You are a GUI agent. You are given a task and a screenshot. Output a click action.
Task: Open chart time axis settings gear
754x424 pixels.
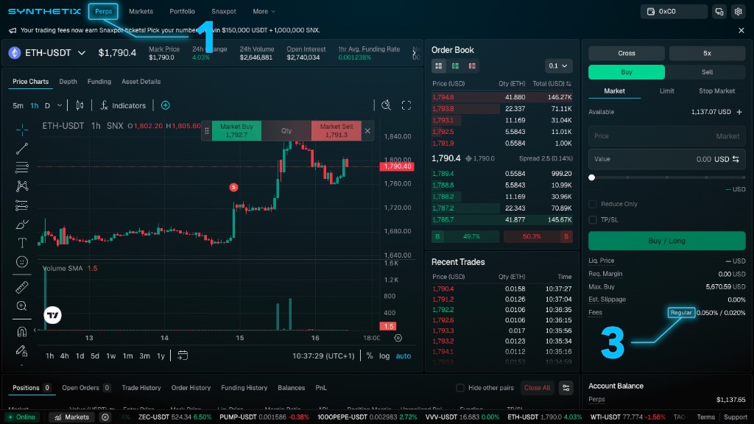(x=398, y=338)
